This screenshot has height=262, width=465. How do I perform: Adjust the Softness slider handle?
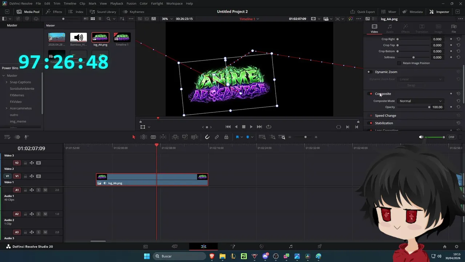(x=413, y=57)
